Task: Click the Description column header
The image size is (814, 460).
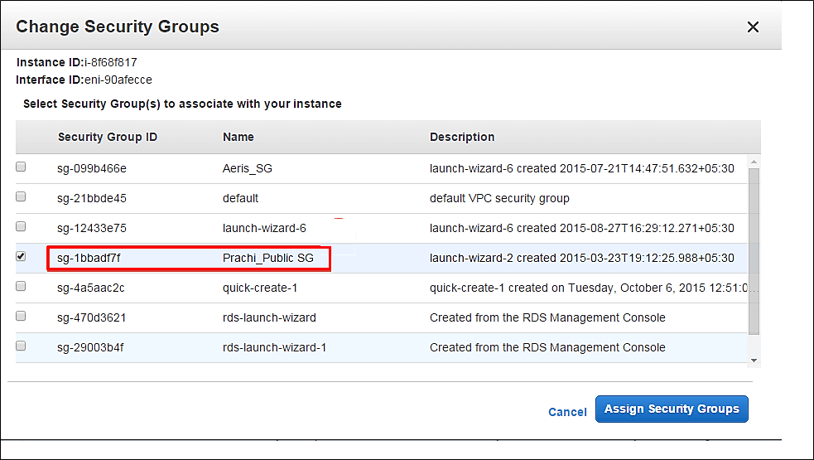Action: [x=462, y=137]
